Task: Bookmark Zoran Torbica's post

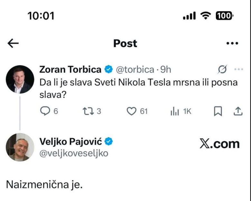Action: tap(218, 111)
